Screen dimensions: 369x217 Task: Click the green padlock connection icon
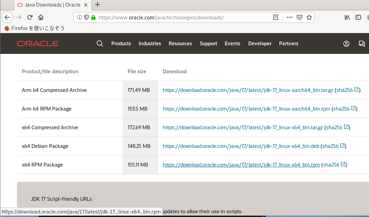(93, 17)
